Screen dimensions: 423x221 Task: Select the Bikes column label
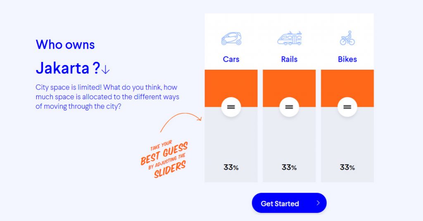click(x=347, y=59)
